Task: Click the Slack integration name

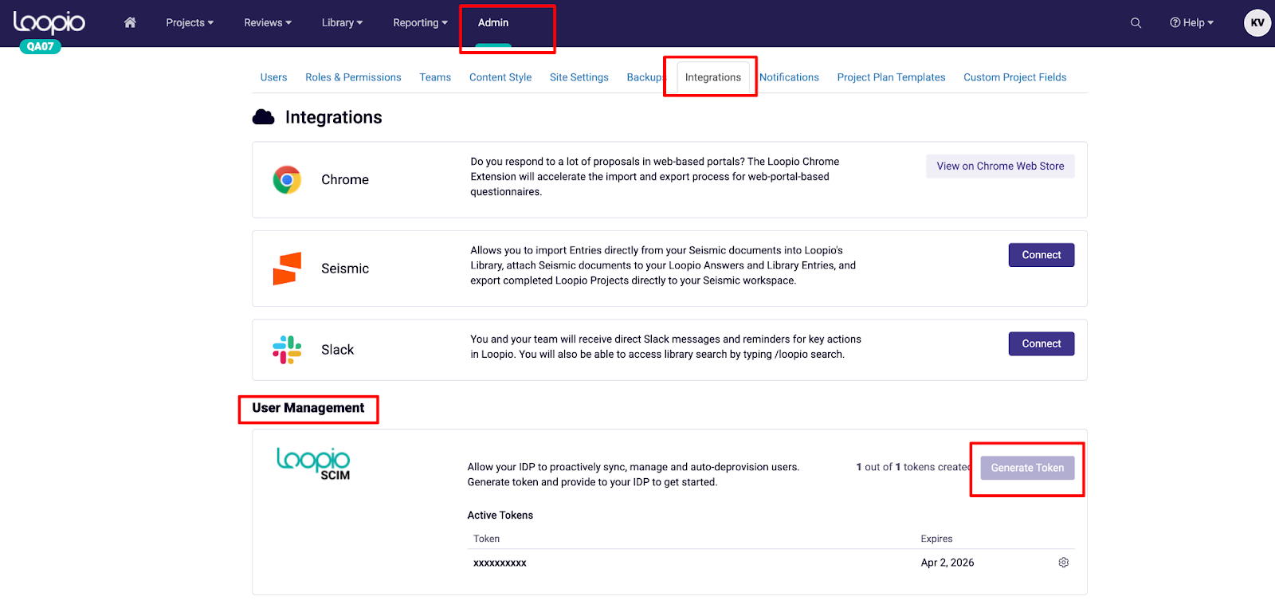Action: pos(337,350)
